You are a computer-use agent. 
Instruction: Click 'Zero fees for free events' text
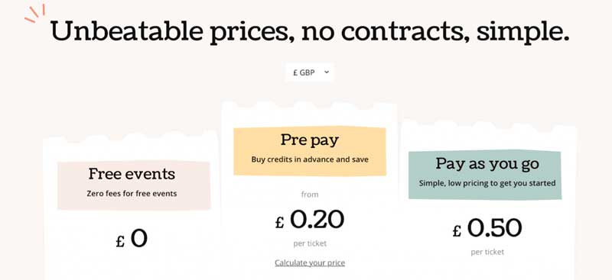click(x=132, y=193)
